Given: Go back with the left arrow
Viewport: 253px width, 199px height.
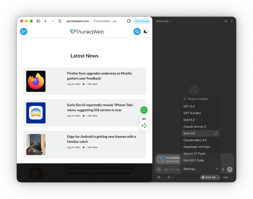Looking at the screenshot, I should [46, 21].
